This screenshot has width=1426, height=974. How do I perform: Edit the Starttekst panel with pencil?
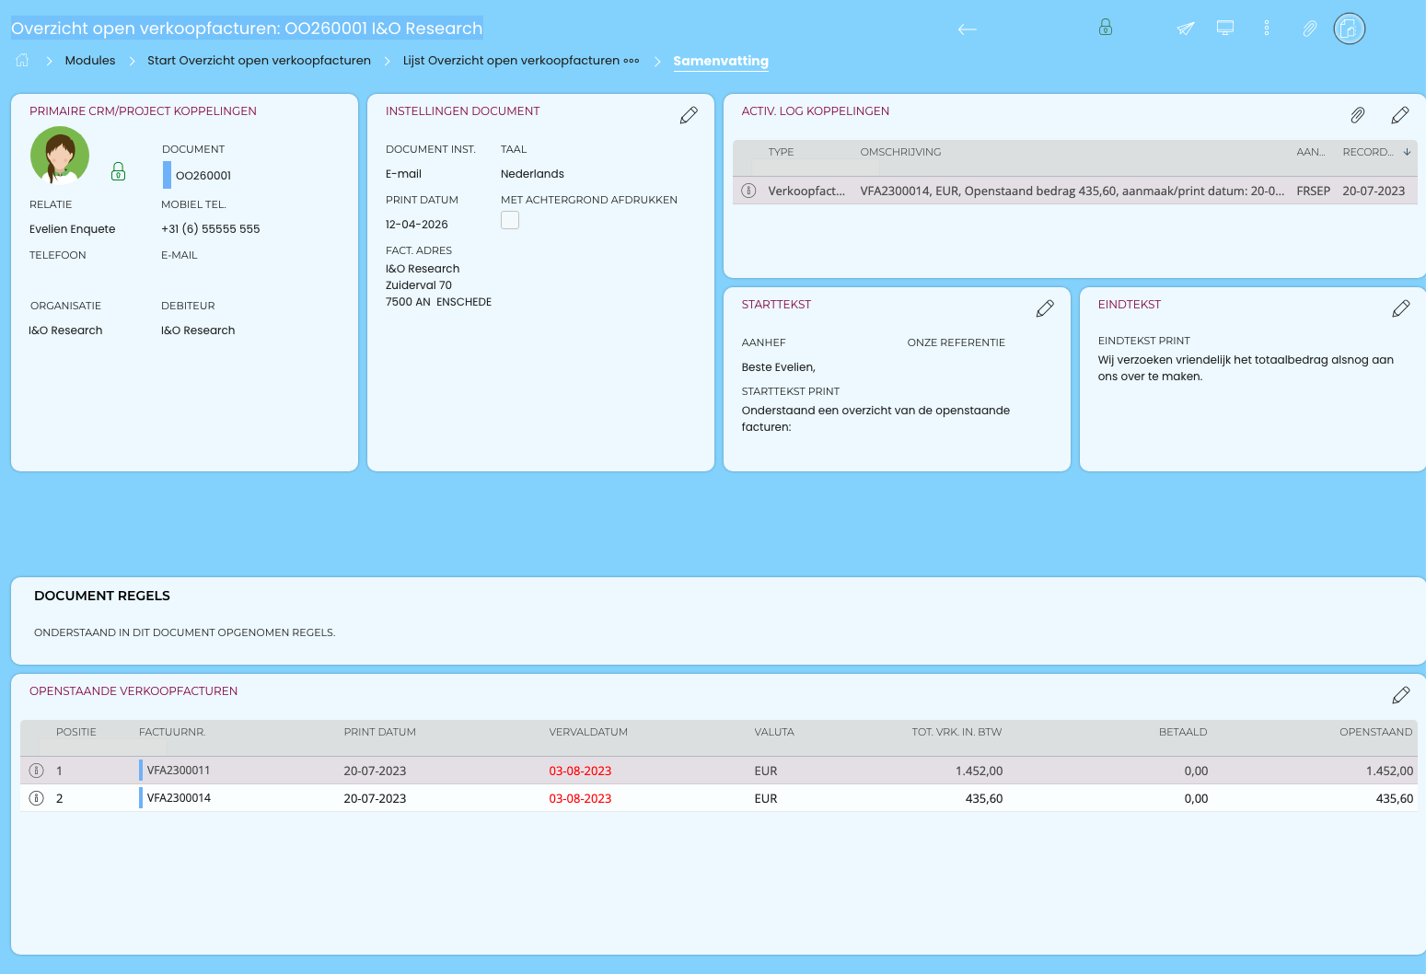click(x=1045, y=308)
